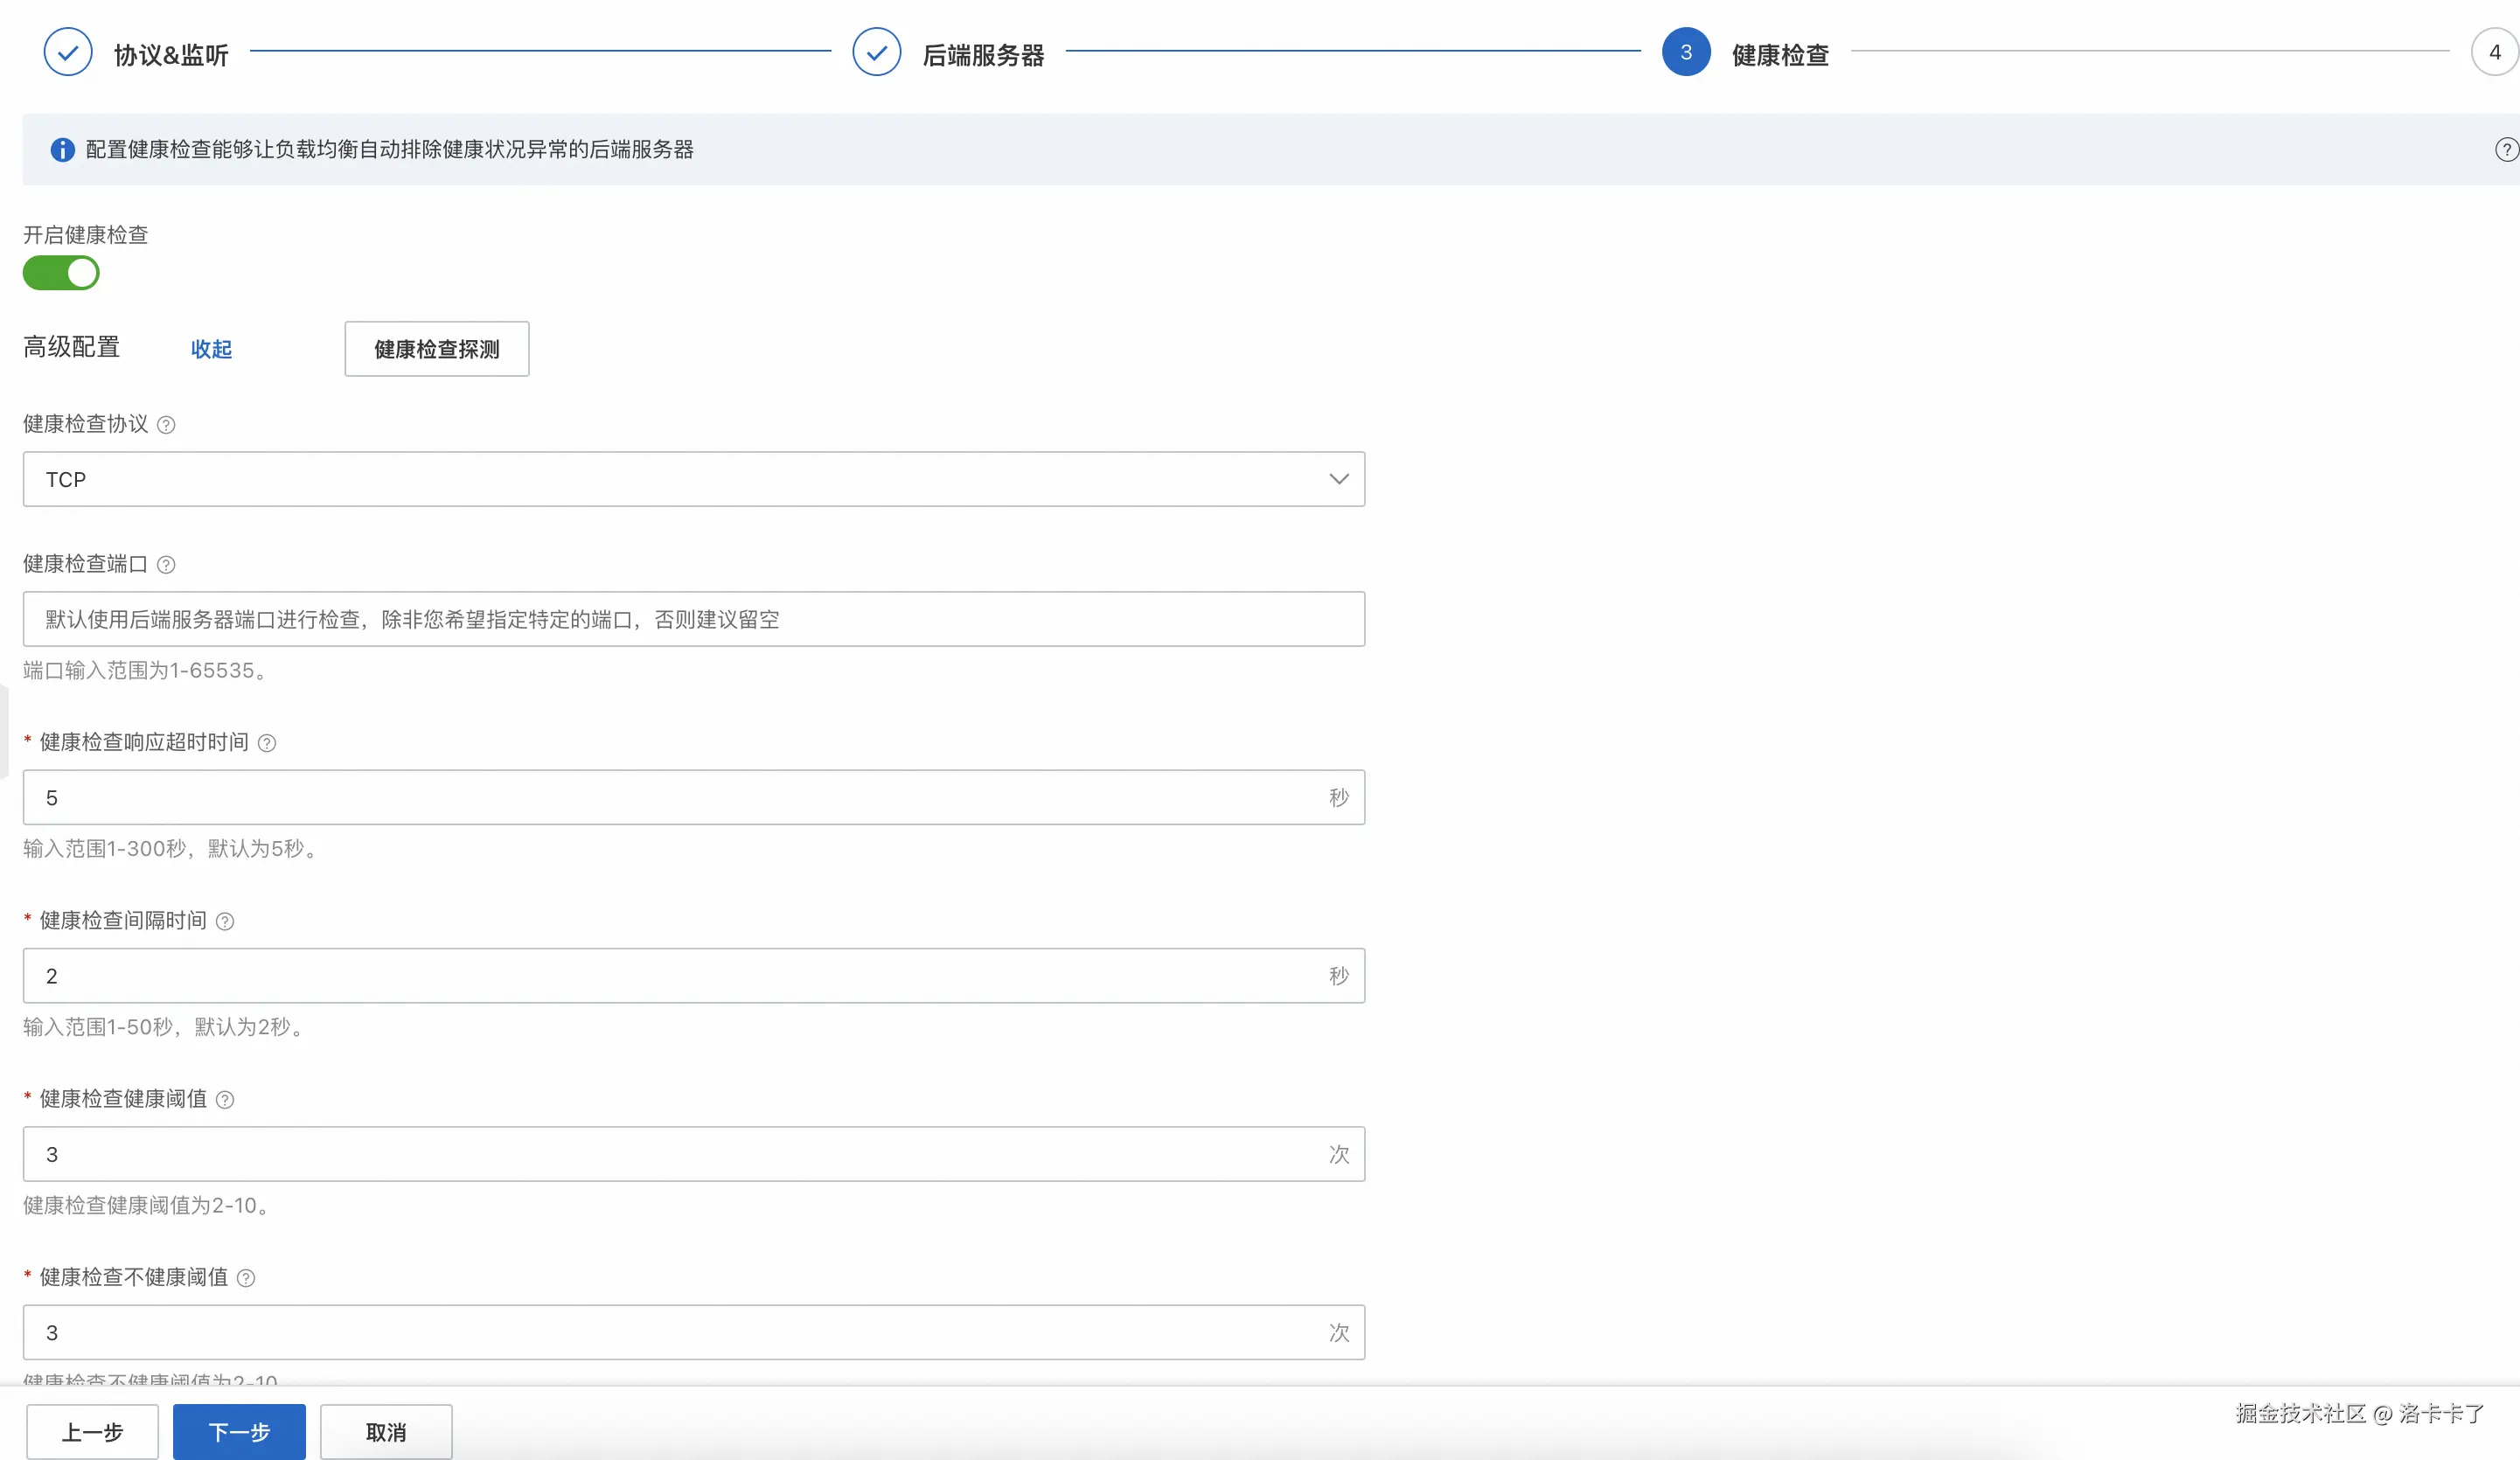Image resolution: width=2520 pixels, height=1460 pixels.
Task: Click the 上一步 button
Action: [92, 1432]
